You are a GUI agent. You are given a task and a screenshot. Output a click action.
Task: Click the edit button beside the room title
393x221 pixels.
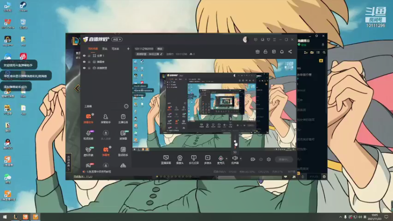(x=160, y=49)
